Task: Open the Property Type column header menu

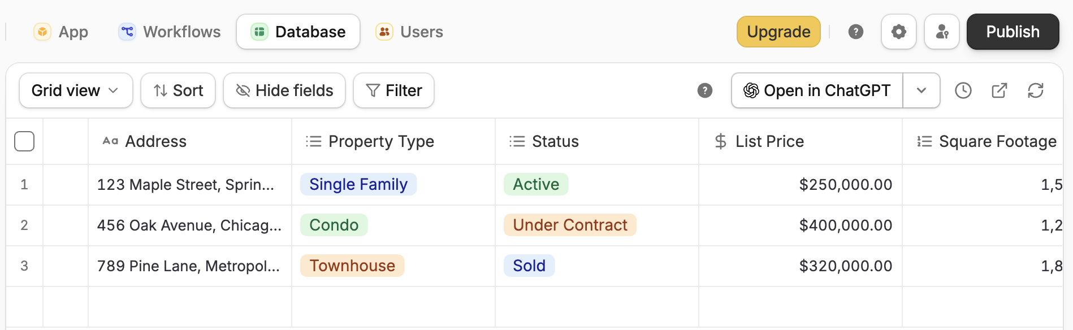Action: coord(393,141)
